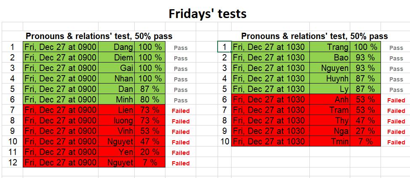
Task: Click Yen's 20 % score cell
Action: coord(150,152)
